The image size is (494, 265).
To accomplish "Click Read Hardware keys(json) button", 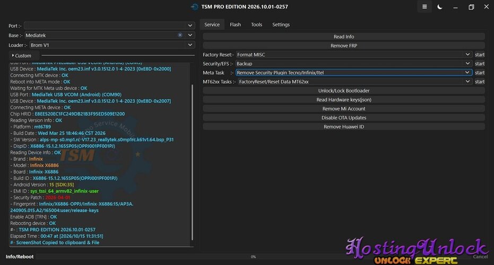I will (x=344, y=100).
